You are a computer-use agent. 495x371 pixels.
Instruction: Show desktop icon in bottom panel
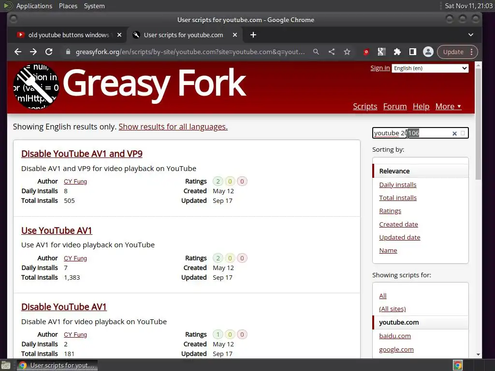click(6, 365)
